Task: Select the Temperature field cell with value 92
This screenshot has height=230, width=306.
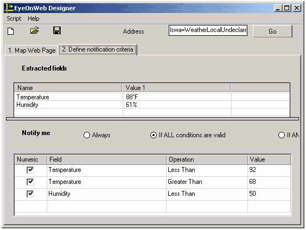Action: tap(106, 170)
